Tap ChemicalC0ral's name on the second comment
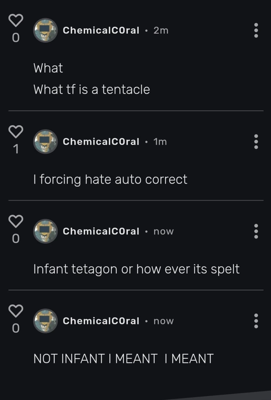The image size is (271, 400). [101, 141]
